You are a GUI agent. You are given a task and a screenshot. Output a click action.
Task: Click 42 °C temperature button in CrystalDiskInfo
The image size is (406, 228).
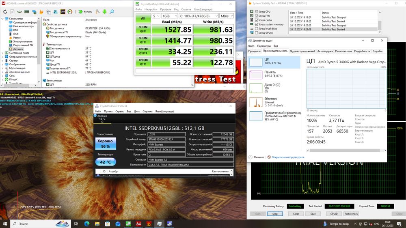pyautogui.click(x=106, y=162)
